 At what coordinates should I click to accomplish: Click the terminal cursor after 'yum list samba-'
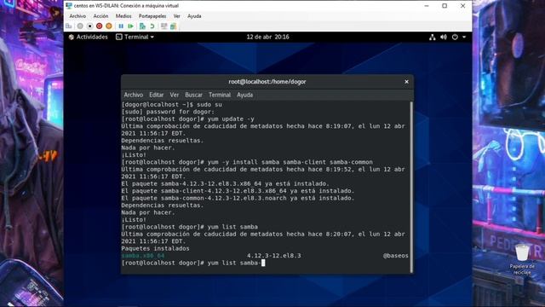(263, 263)
